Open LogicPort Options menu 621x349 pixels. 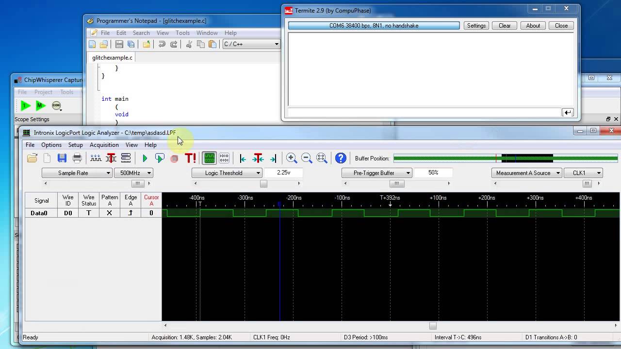pyautogui.click(x=51, y=145)
